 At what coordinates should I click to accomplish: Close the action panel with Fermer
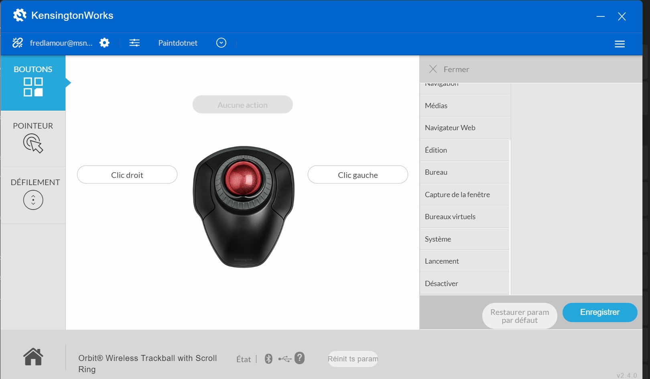click(449, 69)
